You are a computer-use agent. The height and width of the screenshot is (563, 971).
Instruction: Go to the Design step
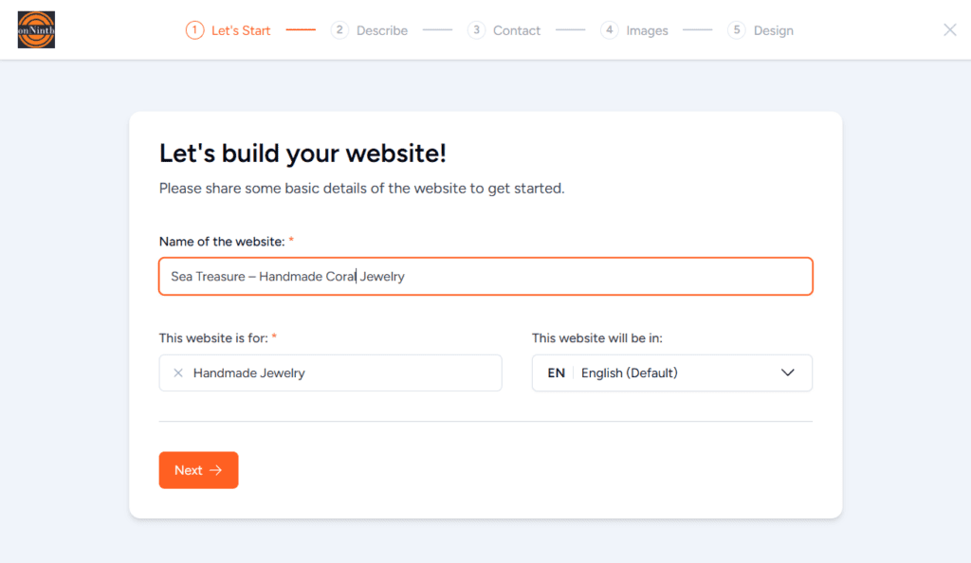pyautogui.click(x=773, y=30)
